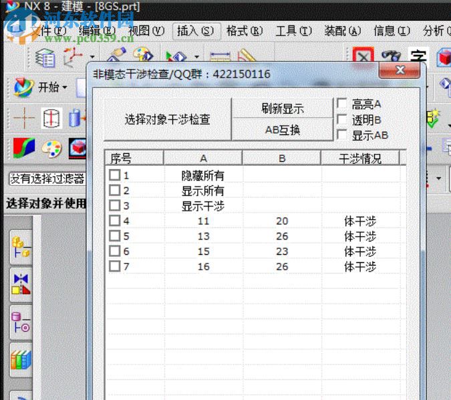The width and height of the screenshot is (451, 400).
Task: Click 体干涉 in row 7
Action: (360, 267)
